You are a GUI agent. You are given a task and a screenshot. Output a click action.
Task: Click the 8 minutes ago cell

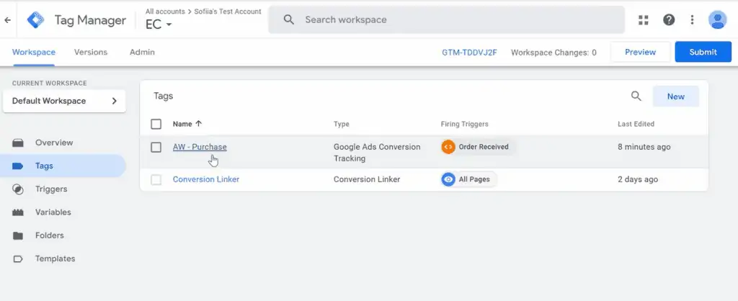[x=644, y=147]
